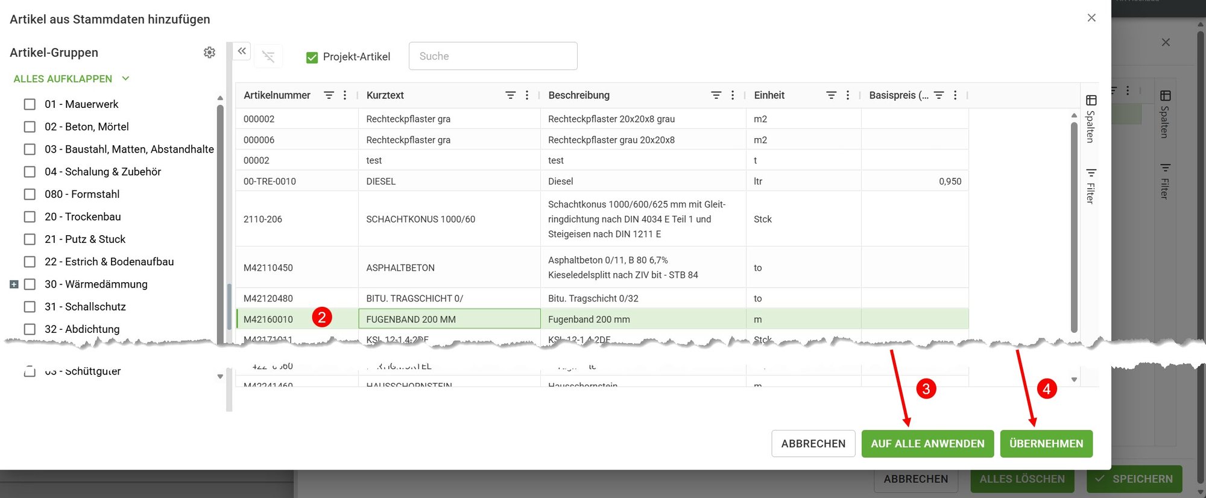Check the 01 - Mauerwerk group
1206x498 pixels.
(30, 104)
